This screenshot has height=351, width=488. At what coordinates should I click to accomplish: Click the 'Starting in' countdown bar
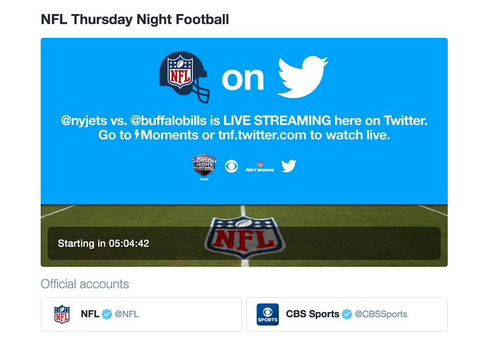coord(244,243)
